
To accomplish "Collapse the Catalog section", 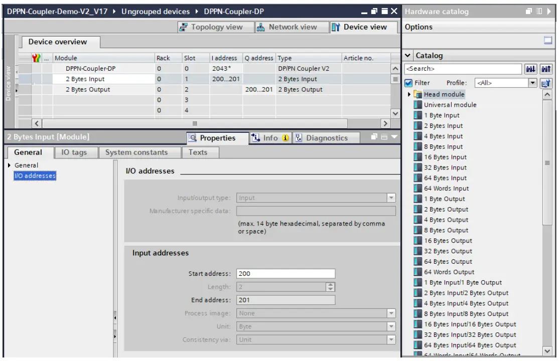I will click(408, 56).
